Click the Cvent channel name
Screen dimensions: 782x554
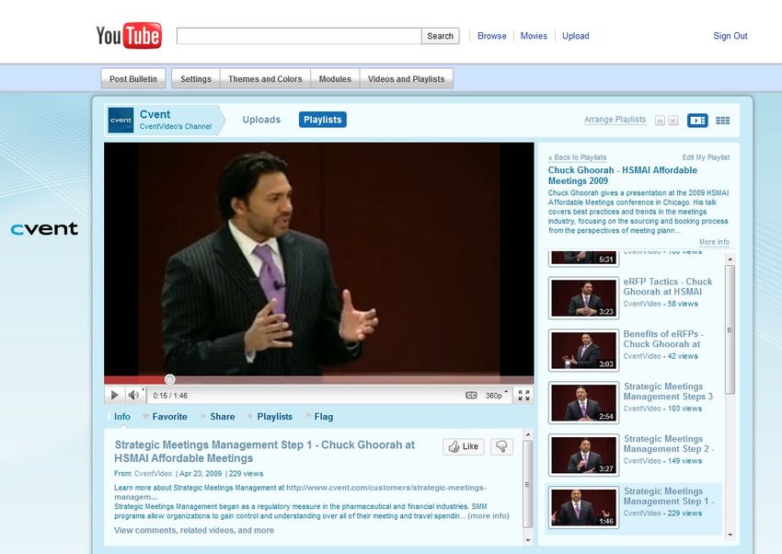[x=155, y=114]
